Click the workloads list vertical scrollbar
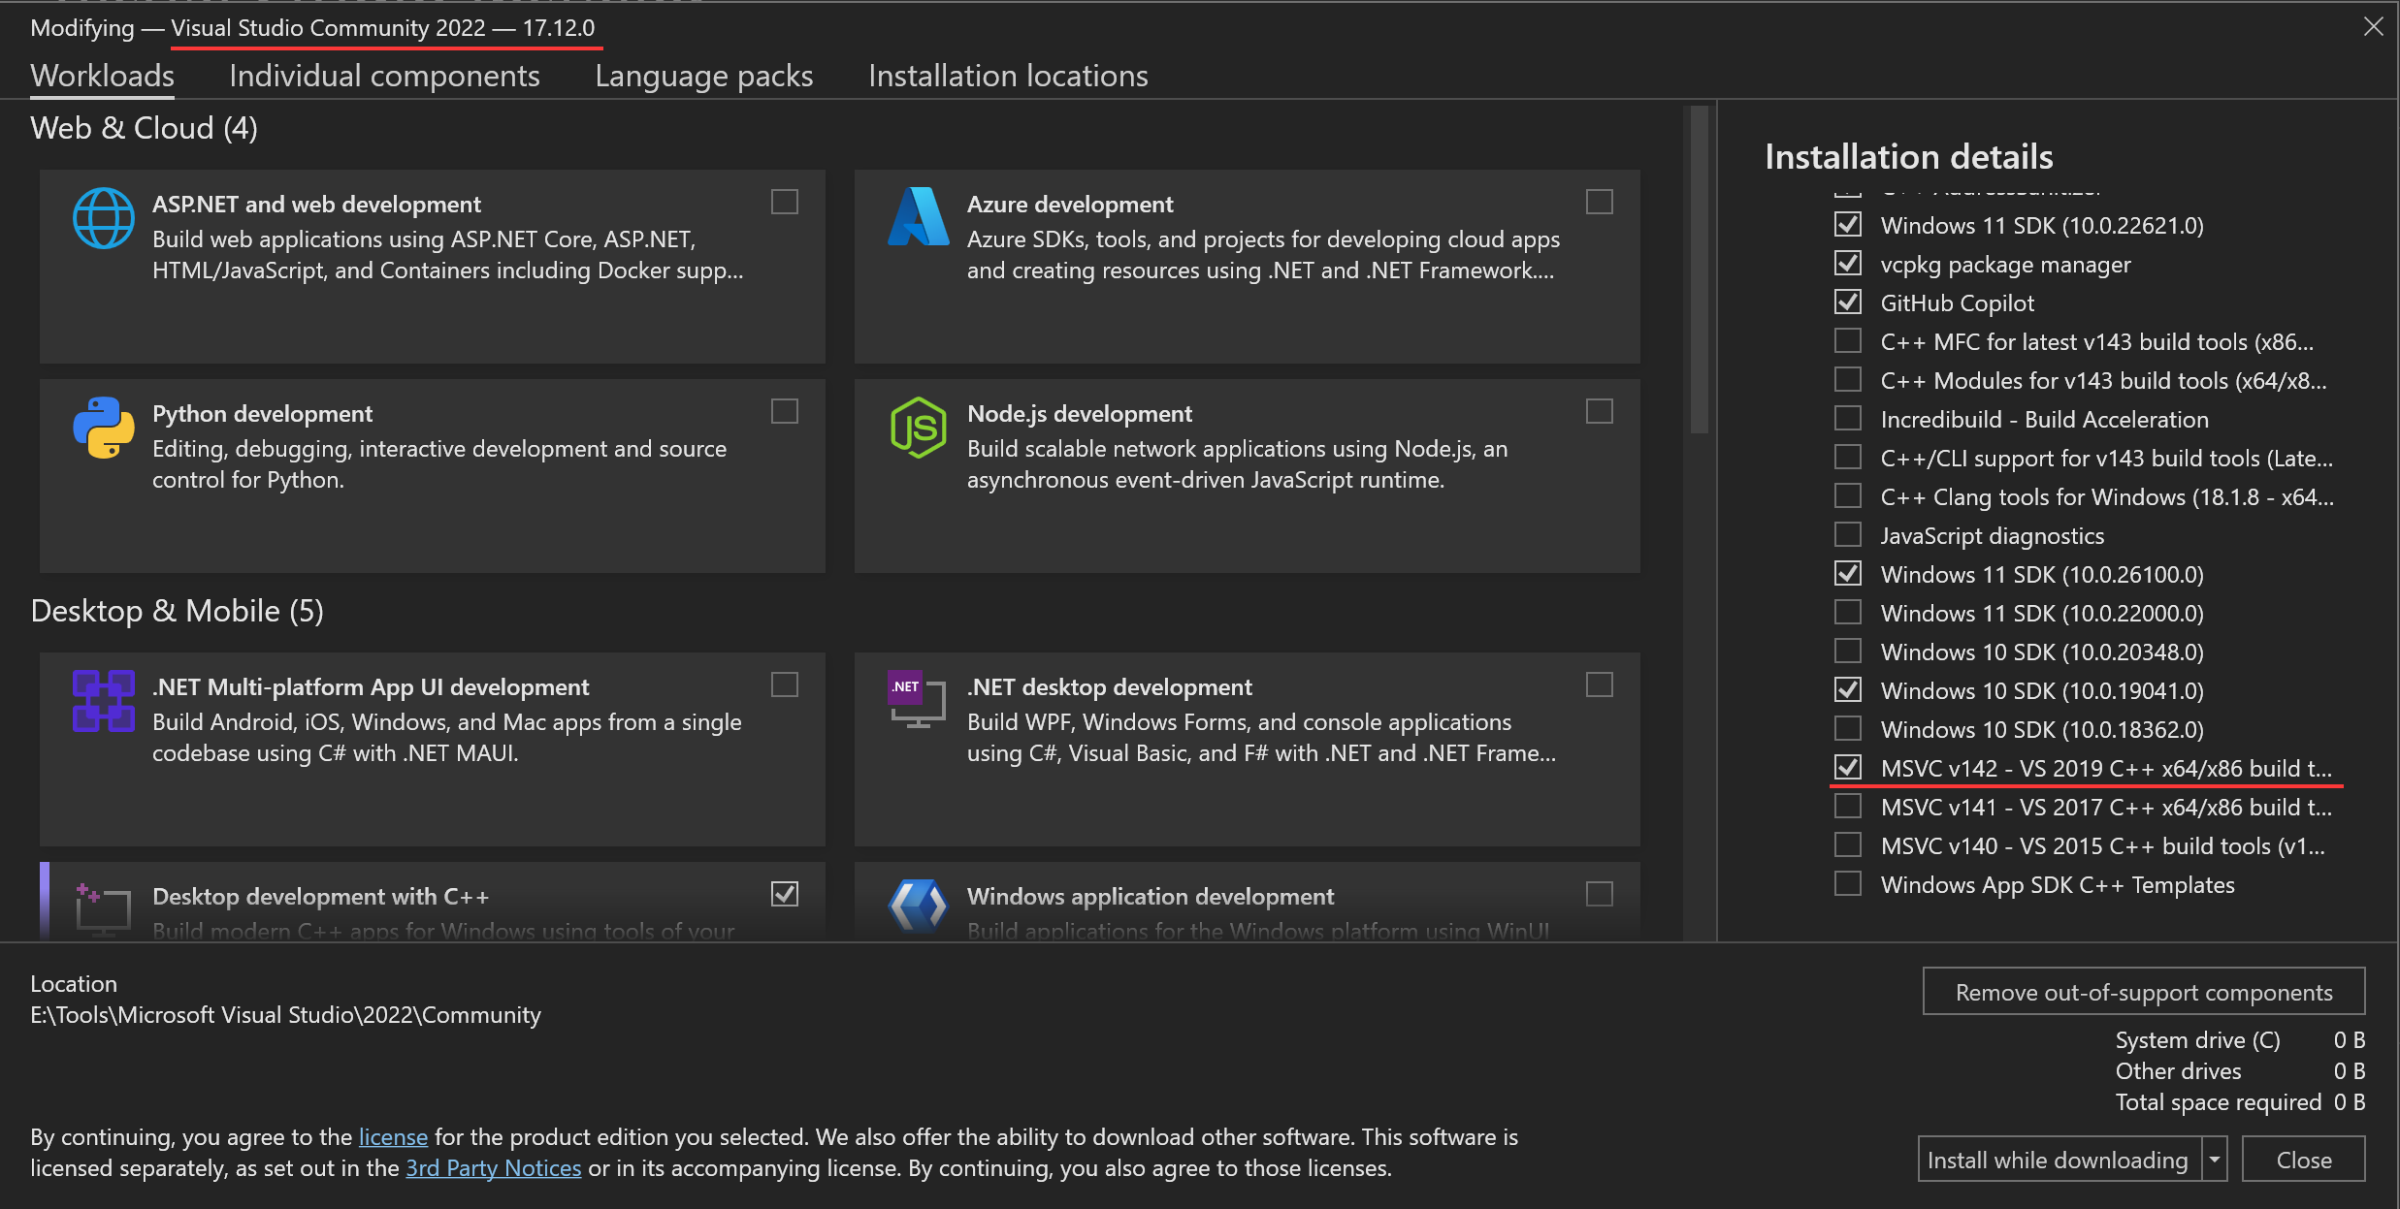Viewport: 2400px width, 1209px height. (1699, 271)
